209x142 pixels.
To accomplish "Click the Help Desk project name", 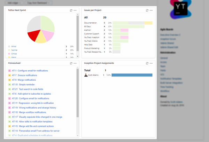I will 88,45.
